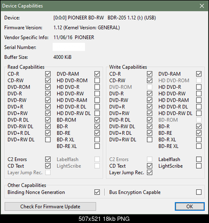
Task: Toggle the Read C2 Errors checkbox
Action: [48, 159]
